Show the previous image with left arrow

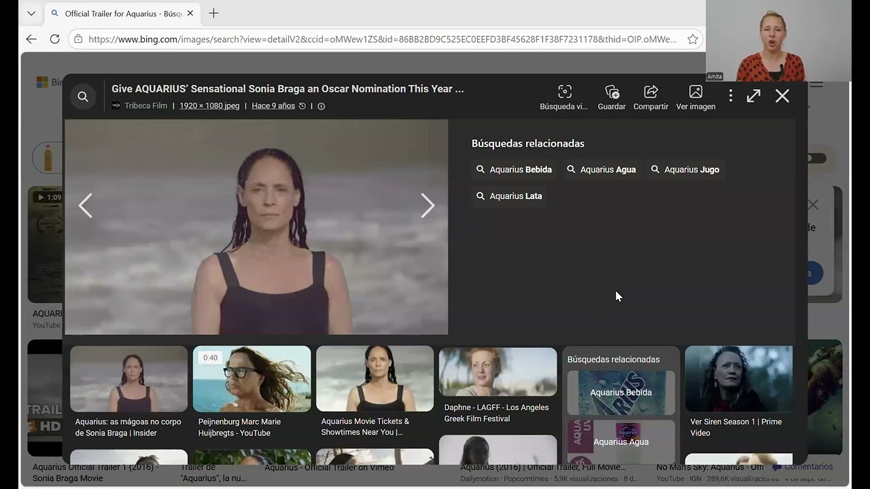[x=85, y=205]
